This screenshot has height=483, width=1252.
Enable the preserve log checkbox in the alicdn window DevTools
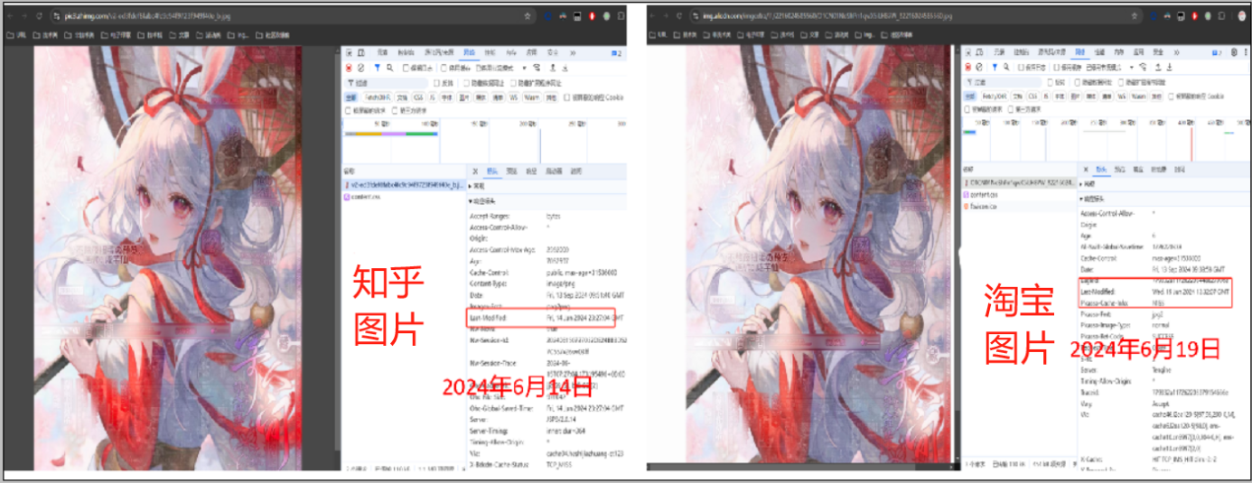coord(1021,68)
